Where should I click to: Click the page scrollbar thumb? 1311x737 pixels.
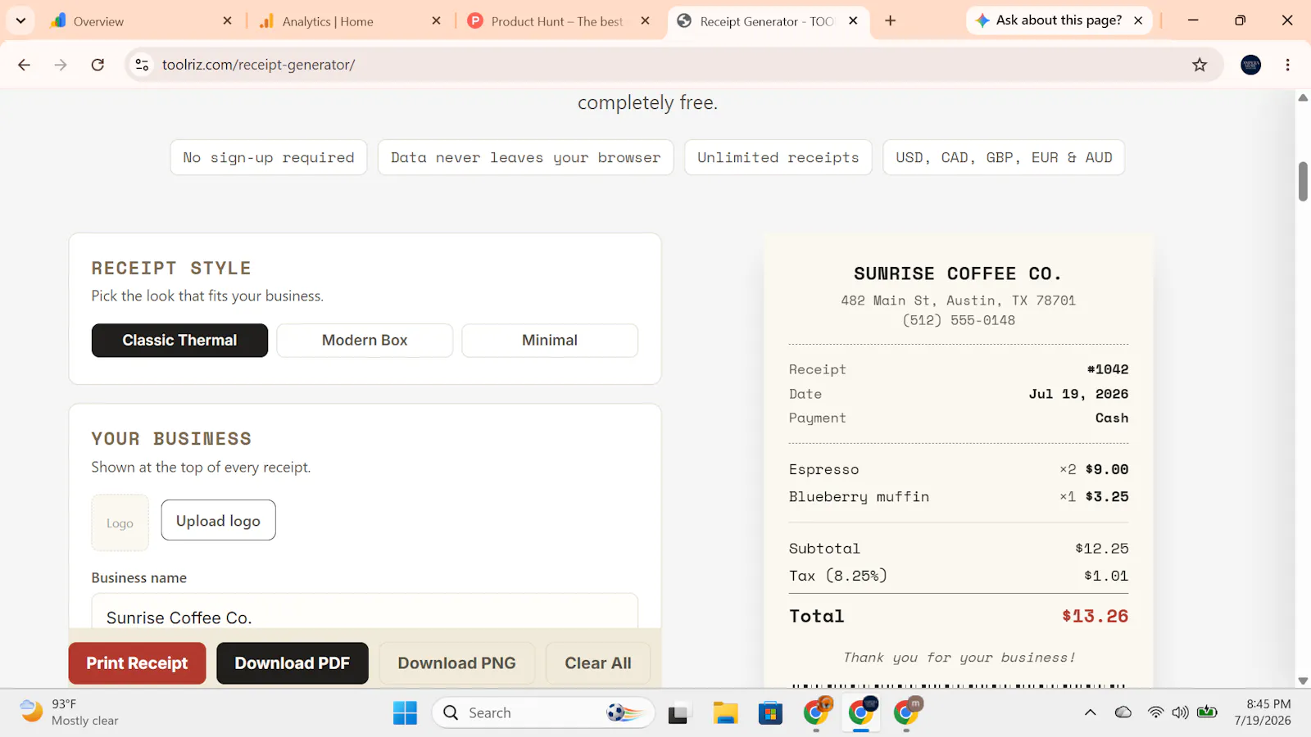[x=1303, y=181]
